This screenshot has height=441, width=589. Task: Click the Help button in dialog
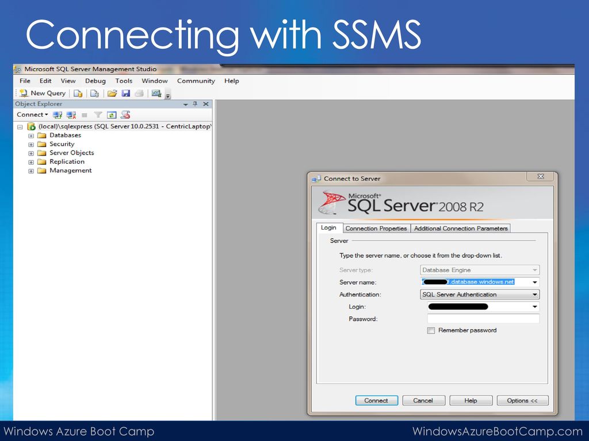tap(471, 400)
